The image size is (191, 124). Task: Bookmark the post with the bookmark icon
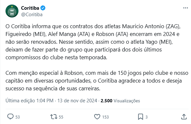click(140, 117)
